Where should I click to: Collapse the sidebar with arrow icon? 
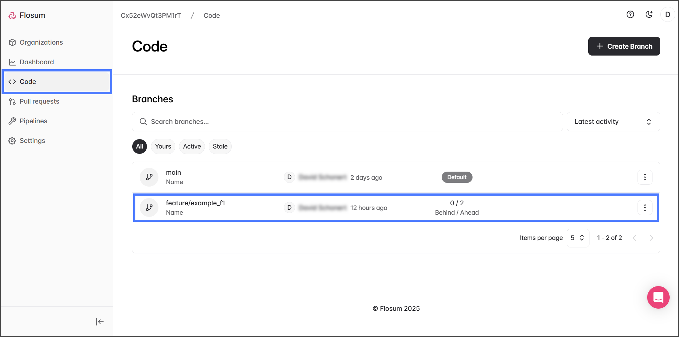(x=99, y=321)
